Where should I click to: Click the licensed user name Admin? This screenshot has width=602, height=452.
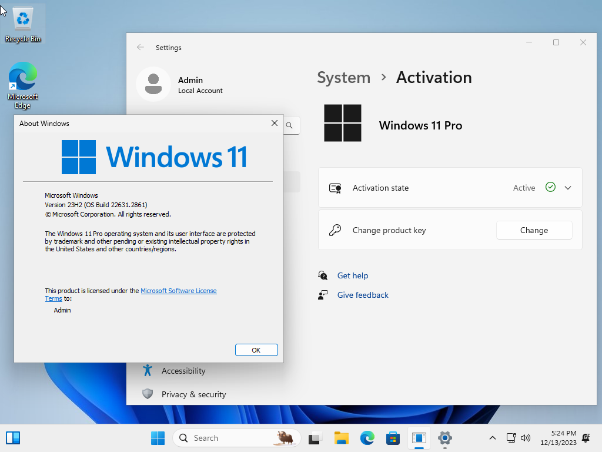[62, 310]
